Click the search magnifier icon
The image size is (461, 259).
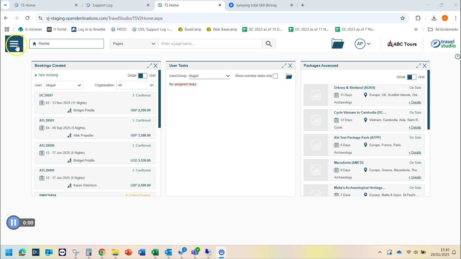[x=269, y=44]
